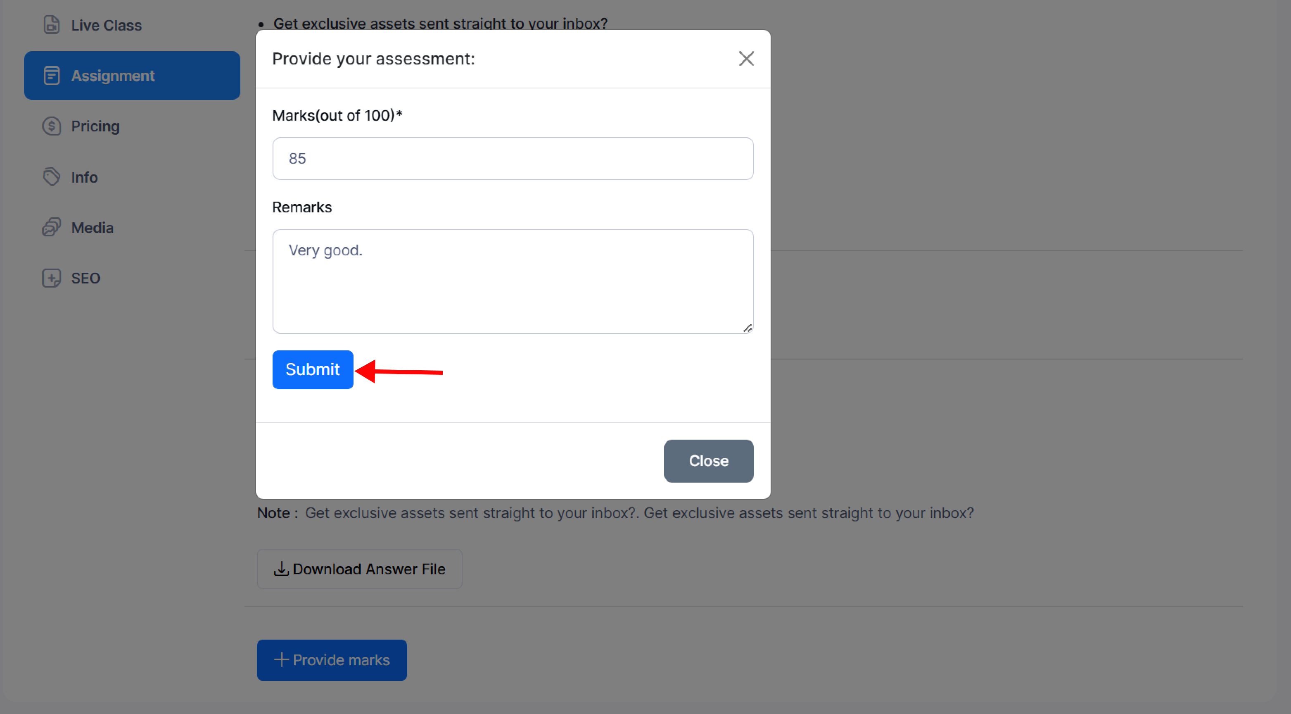Open the Pricing menu item

[95, 126]
